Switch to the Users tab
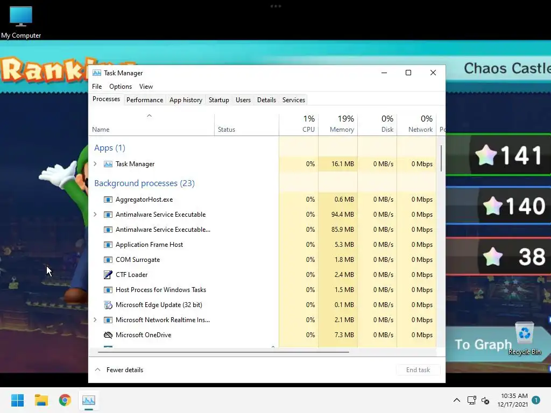This screenshot has width=551, height=413. pos(243,100)
